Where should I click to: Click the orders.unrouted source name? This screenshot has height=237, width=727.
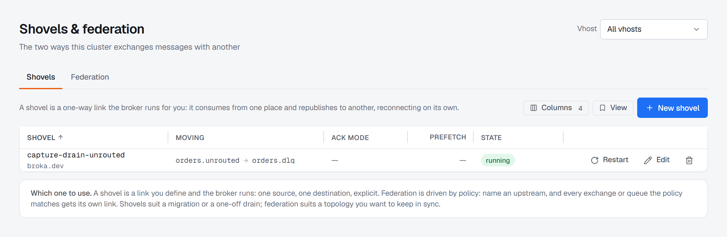(208, 161)
